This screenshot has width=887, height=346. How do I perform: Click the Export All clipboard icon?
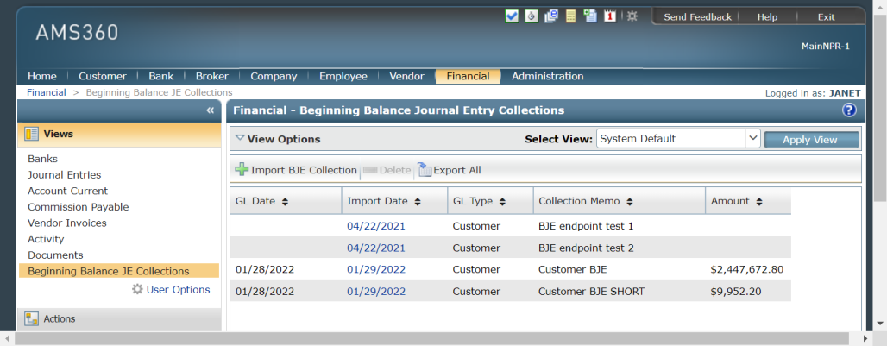425,170
